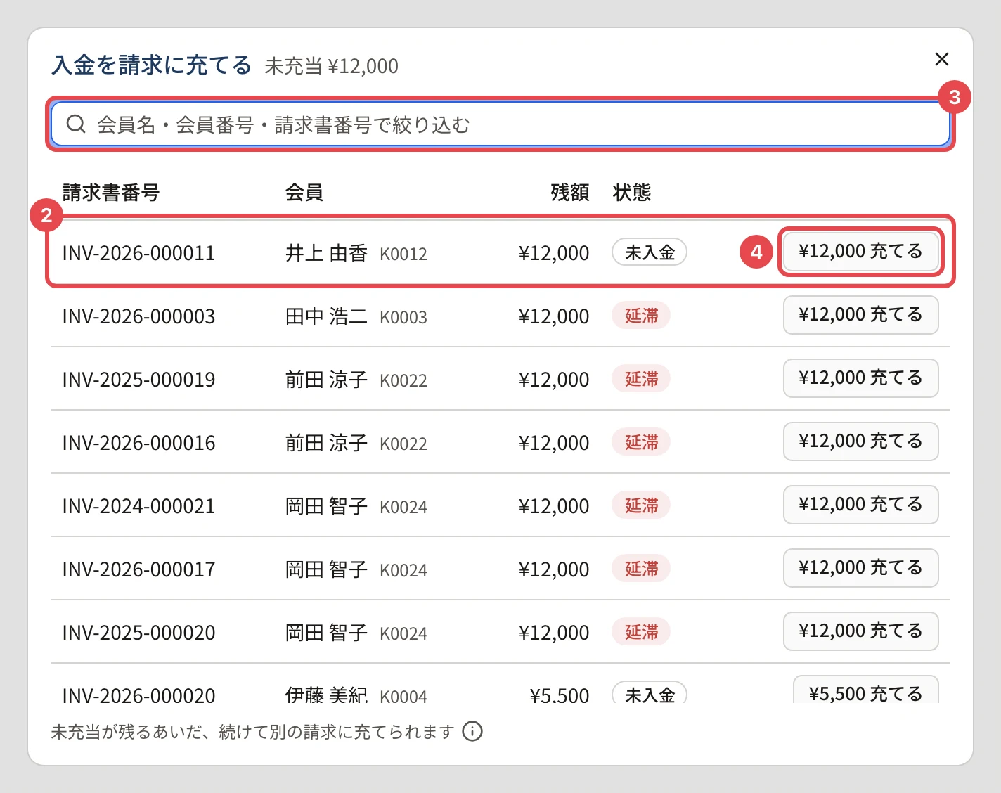The height and width of the screenshot is (793, 1001).
Task: Apply ¥12,000 to INV-2026-000017
Action: click(861, 568)
